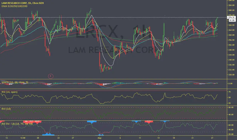
Task: Select the RVI (14) indicator label
Action: point(6,109)
